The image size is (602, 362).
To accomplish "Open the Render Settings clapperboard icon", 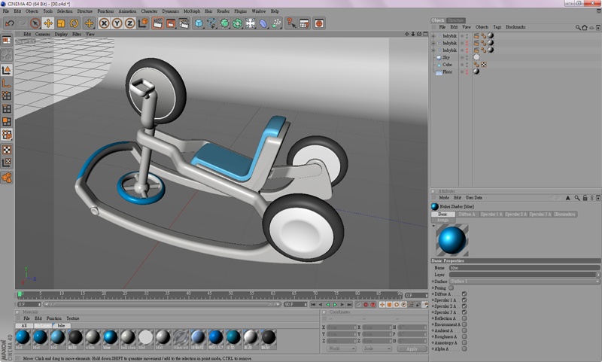I will tap(183, 23).
